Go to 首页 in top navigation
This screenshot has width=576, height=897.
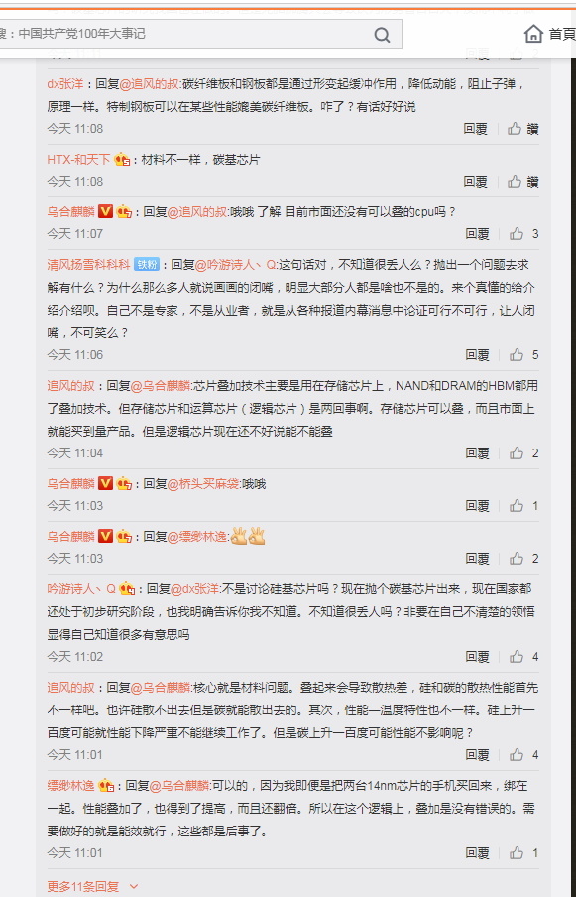click(x=562, y=34)
